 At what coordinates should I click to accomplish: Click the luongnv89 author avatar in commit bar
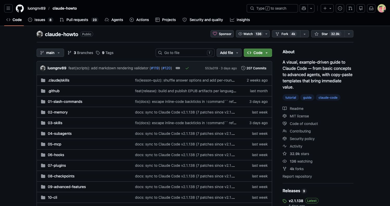click(43, 68)
